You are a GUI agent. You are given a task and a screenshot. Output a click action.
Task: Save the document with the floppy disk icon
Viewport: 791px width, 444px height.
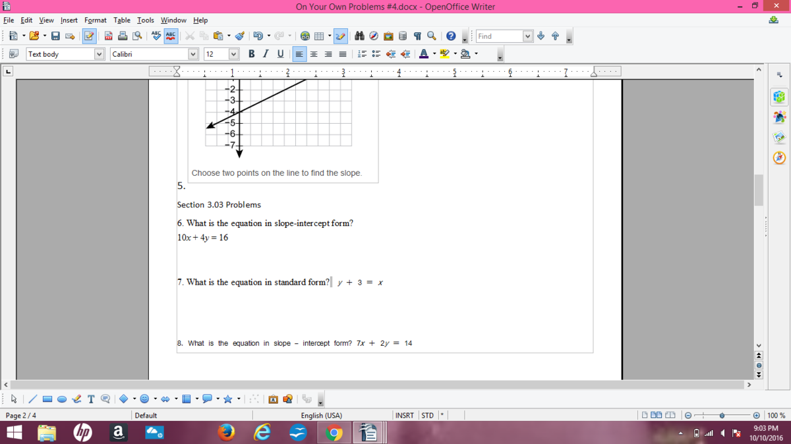[55, 36]
